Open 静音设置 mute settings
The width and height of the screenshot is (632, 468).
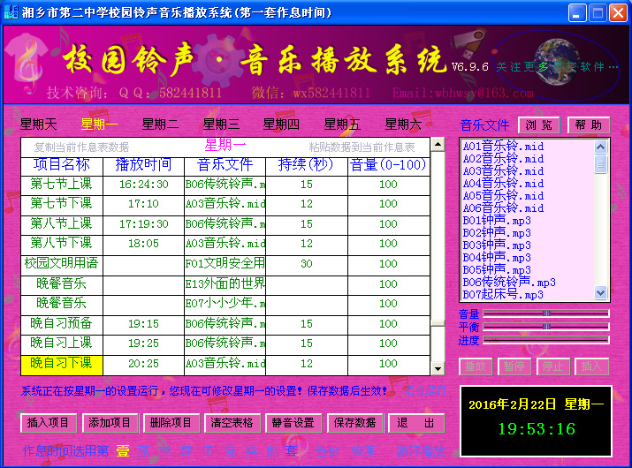[293, 423]
